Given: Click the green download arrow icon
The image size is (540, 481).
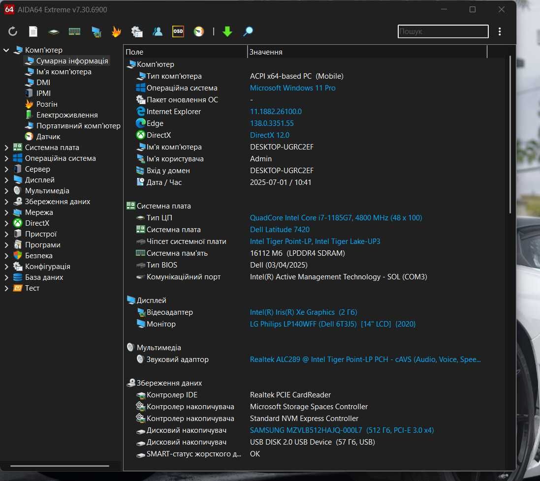Looking at the screenshot, I should 227,31.
